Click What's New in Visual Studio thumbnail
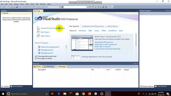 pyautogui.click(x=82, y=43)
